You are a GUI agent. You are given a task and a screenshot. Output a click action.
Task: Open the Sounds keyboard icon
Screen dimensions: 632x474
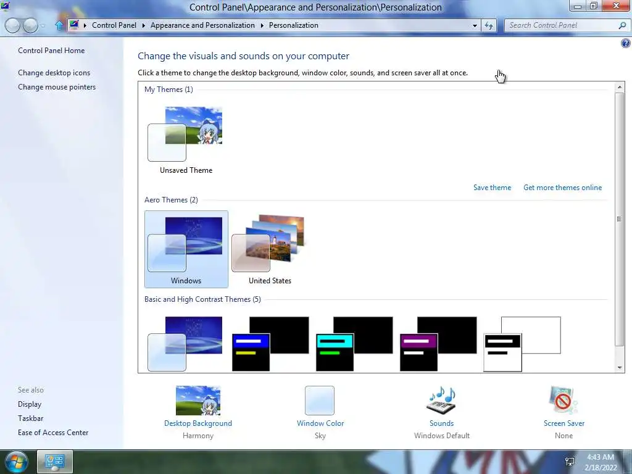click(441, 400)
